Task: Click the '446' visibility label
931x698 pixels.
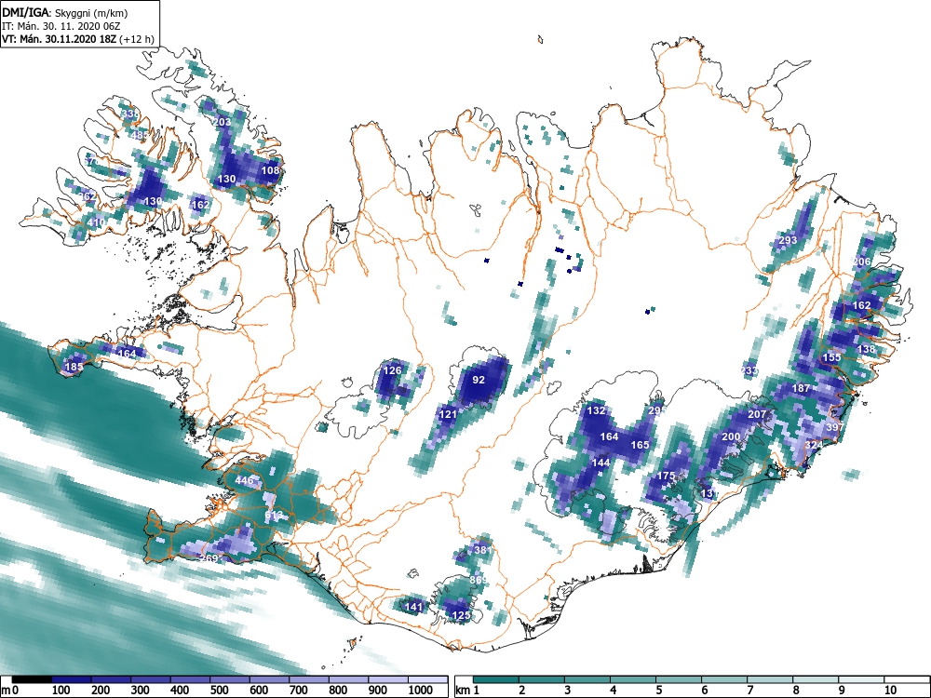Action: 245,480
